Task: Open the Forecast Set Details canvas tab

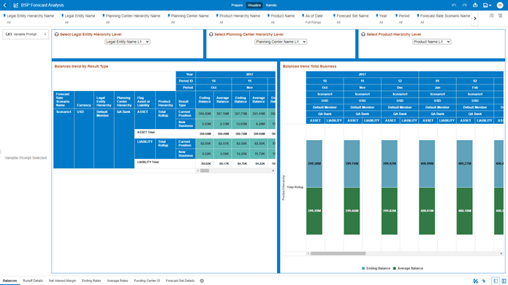Action: click(x=180, y=281)
